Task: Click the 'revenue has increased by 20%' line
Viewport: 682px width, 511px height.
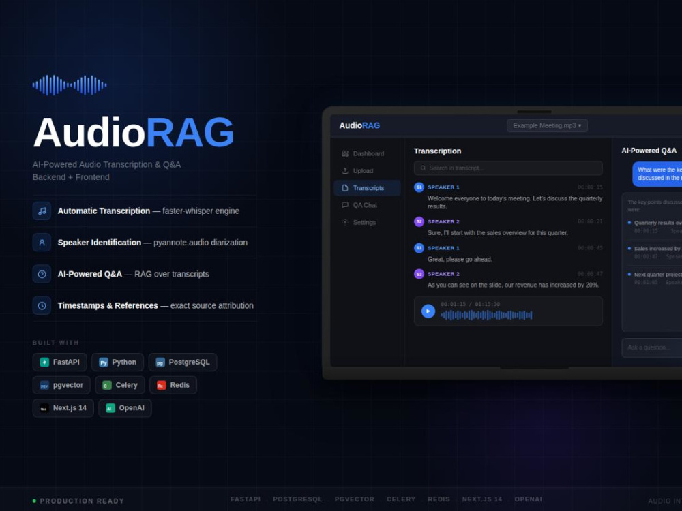Action: pyautogui.click(x=513, y=285)
